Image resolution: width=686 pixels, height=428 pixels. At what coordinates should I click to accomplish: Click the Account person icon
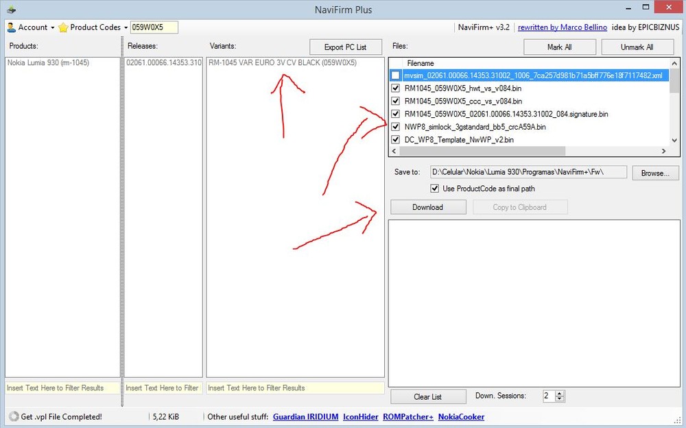tap(11, 27)
